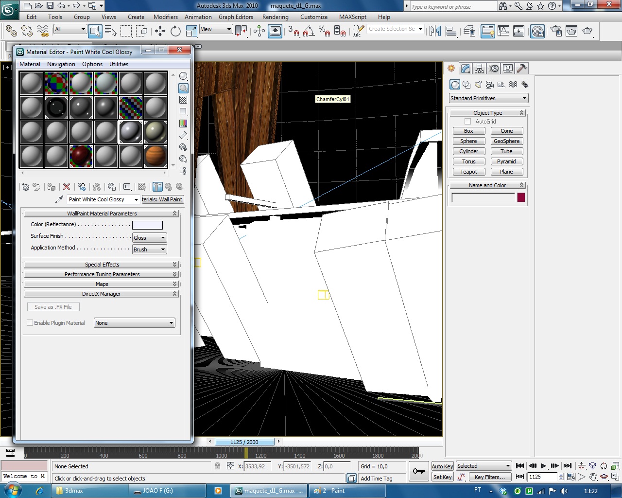Toggle the AutoGrid checkbox

tap(467, 122)
